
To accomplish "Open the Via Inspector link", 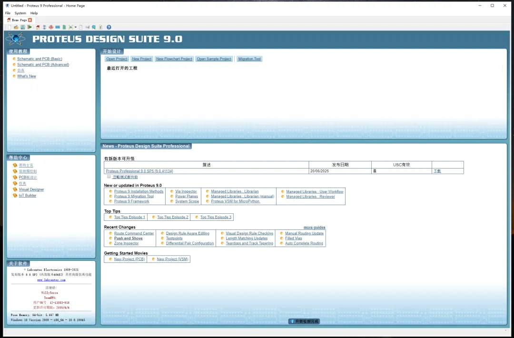I will [x=186, y=191].
